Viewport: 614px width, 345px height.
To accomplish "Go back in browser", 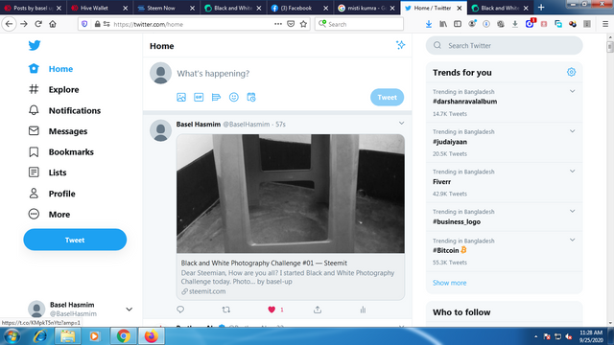I will (x=9, y=24).
